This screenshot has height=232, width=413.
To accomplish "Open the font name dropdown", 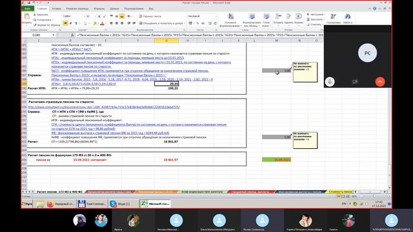I will coord(85,16).
